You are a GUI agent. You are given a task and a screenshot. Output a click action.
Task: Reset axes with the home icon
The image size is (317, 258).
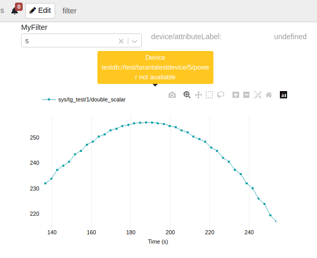pyautogui.click(x=269, y=95)
